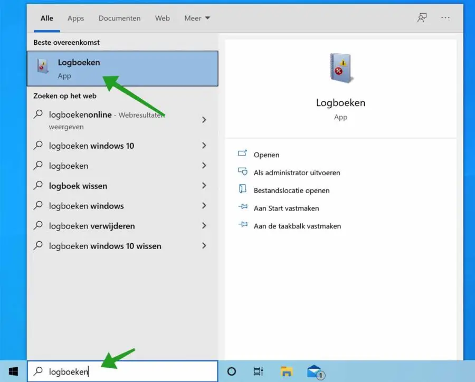The width and height of the screenshot is (475, 382).
Task: Choose Bestandslocatie openen
Action: click(x=291, y=190)
